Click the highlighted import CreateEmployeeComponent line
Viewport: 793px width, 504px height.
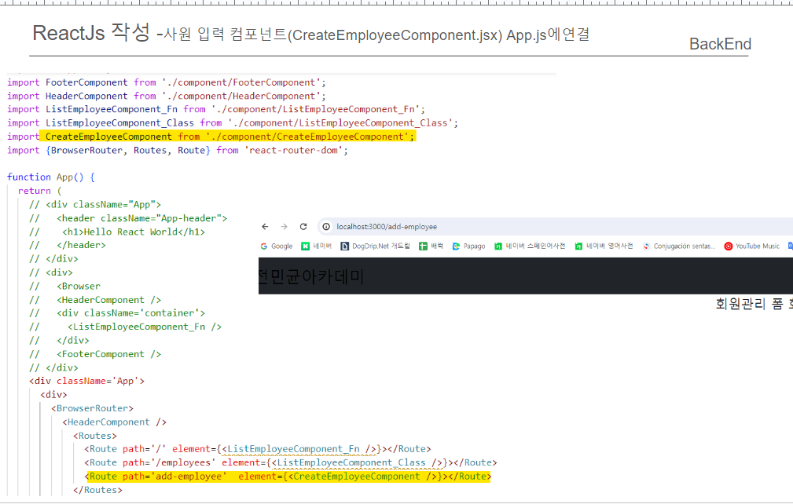(x=211, y=137)
